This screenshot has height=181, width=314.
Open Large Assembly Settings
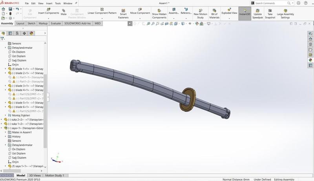tap(285, 14)
